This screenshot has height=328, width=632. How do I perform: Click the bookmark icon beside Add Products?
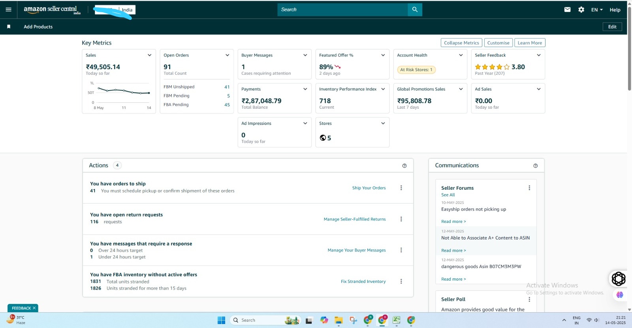pyautogui.click(x=9, y=26)
